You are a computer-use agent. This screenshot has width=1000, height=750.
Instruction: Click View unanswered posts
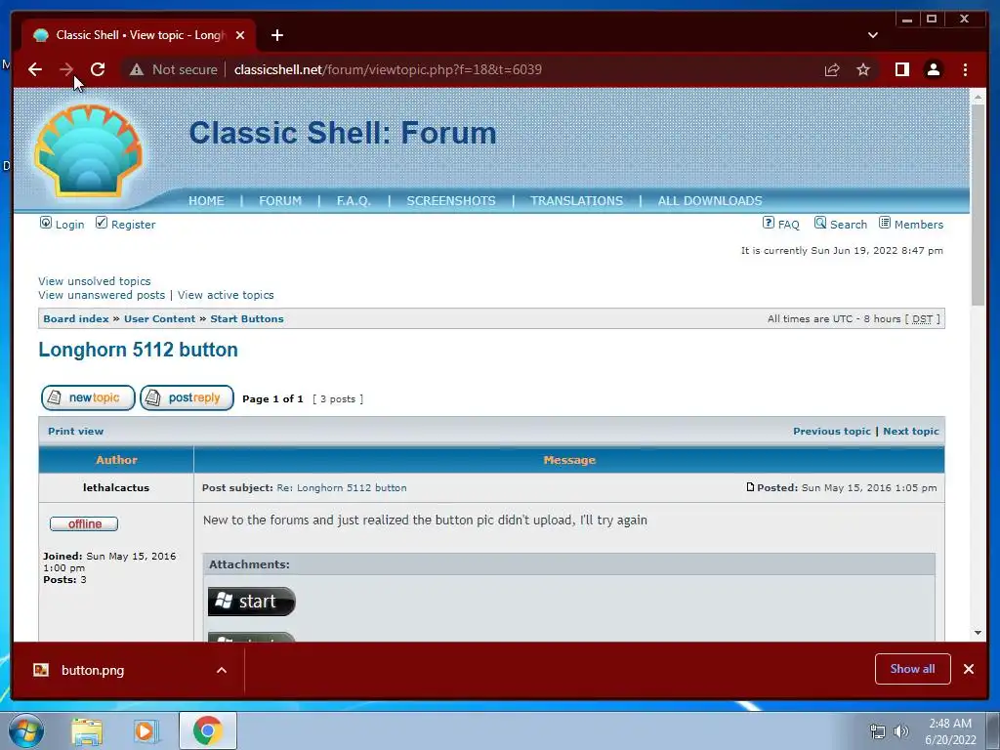102,295
